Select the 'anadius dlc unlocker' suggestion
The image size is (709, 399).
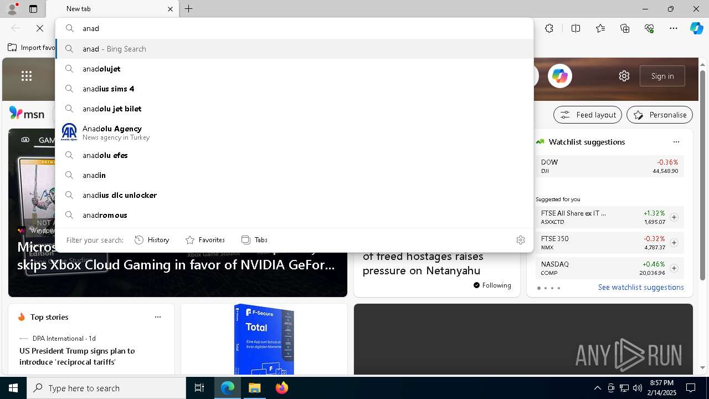(294, 195)
